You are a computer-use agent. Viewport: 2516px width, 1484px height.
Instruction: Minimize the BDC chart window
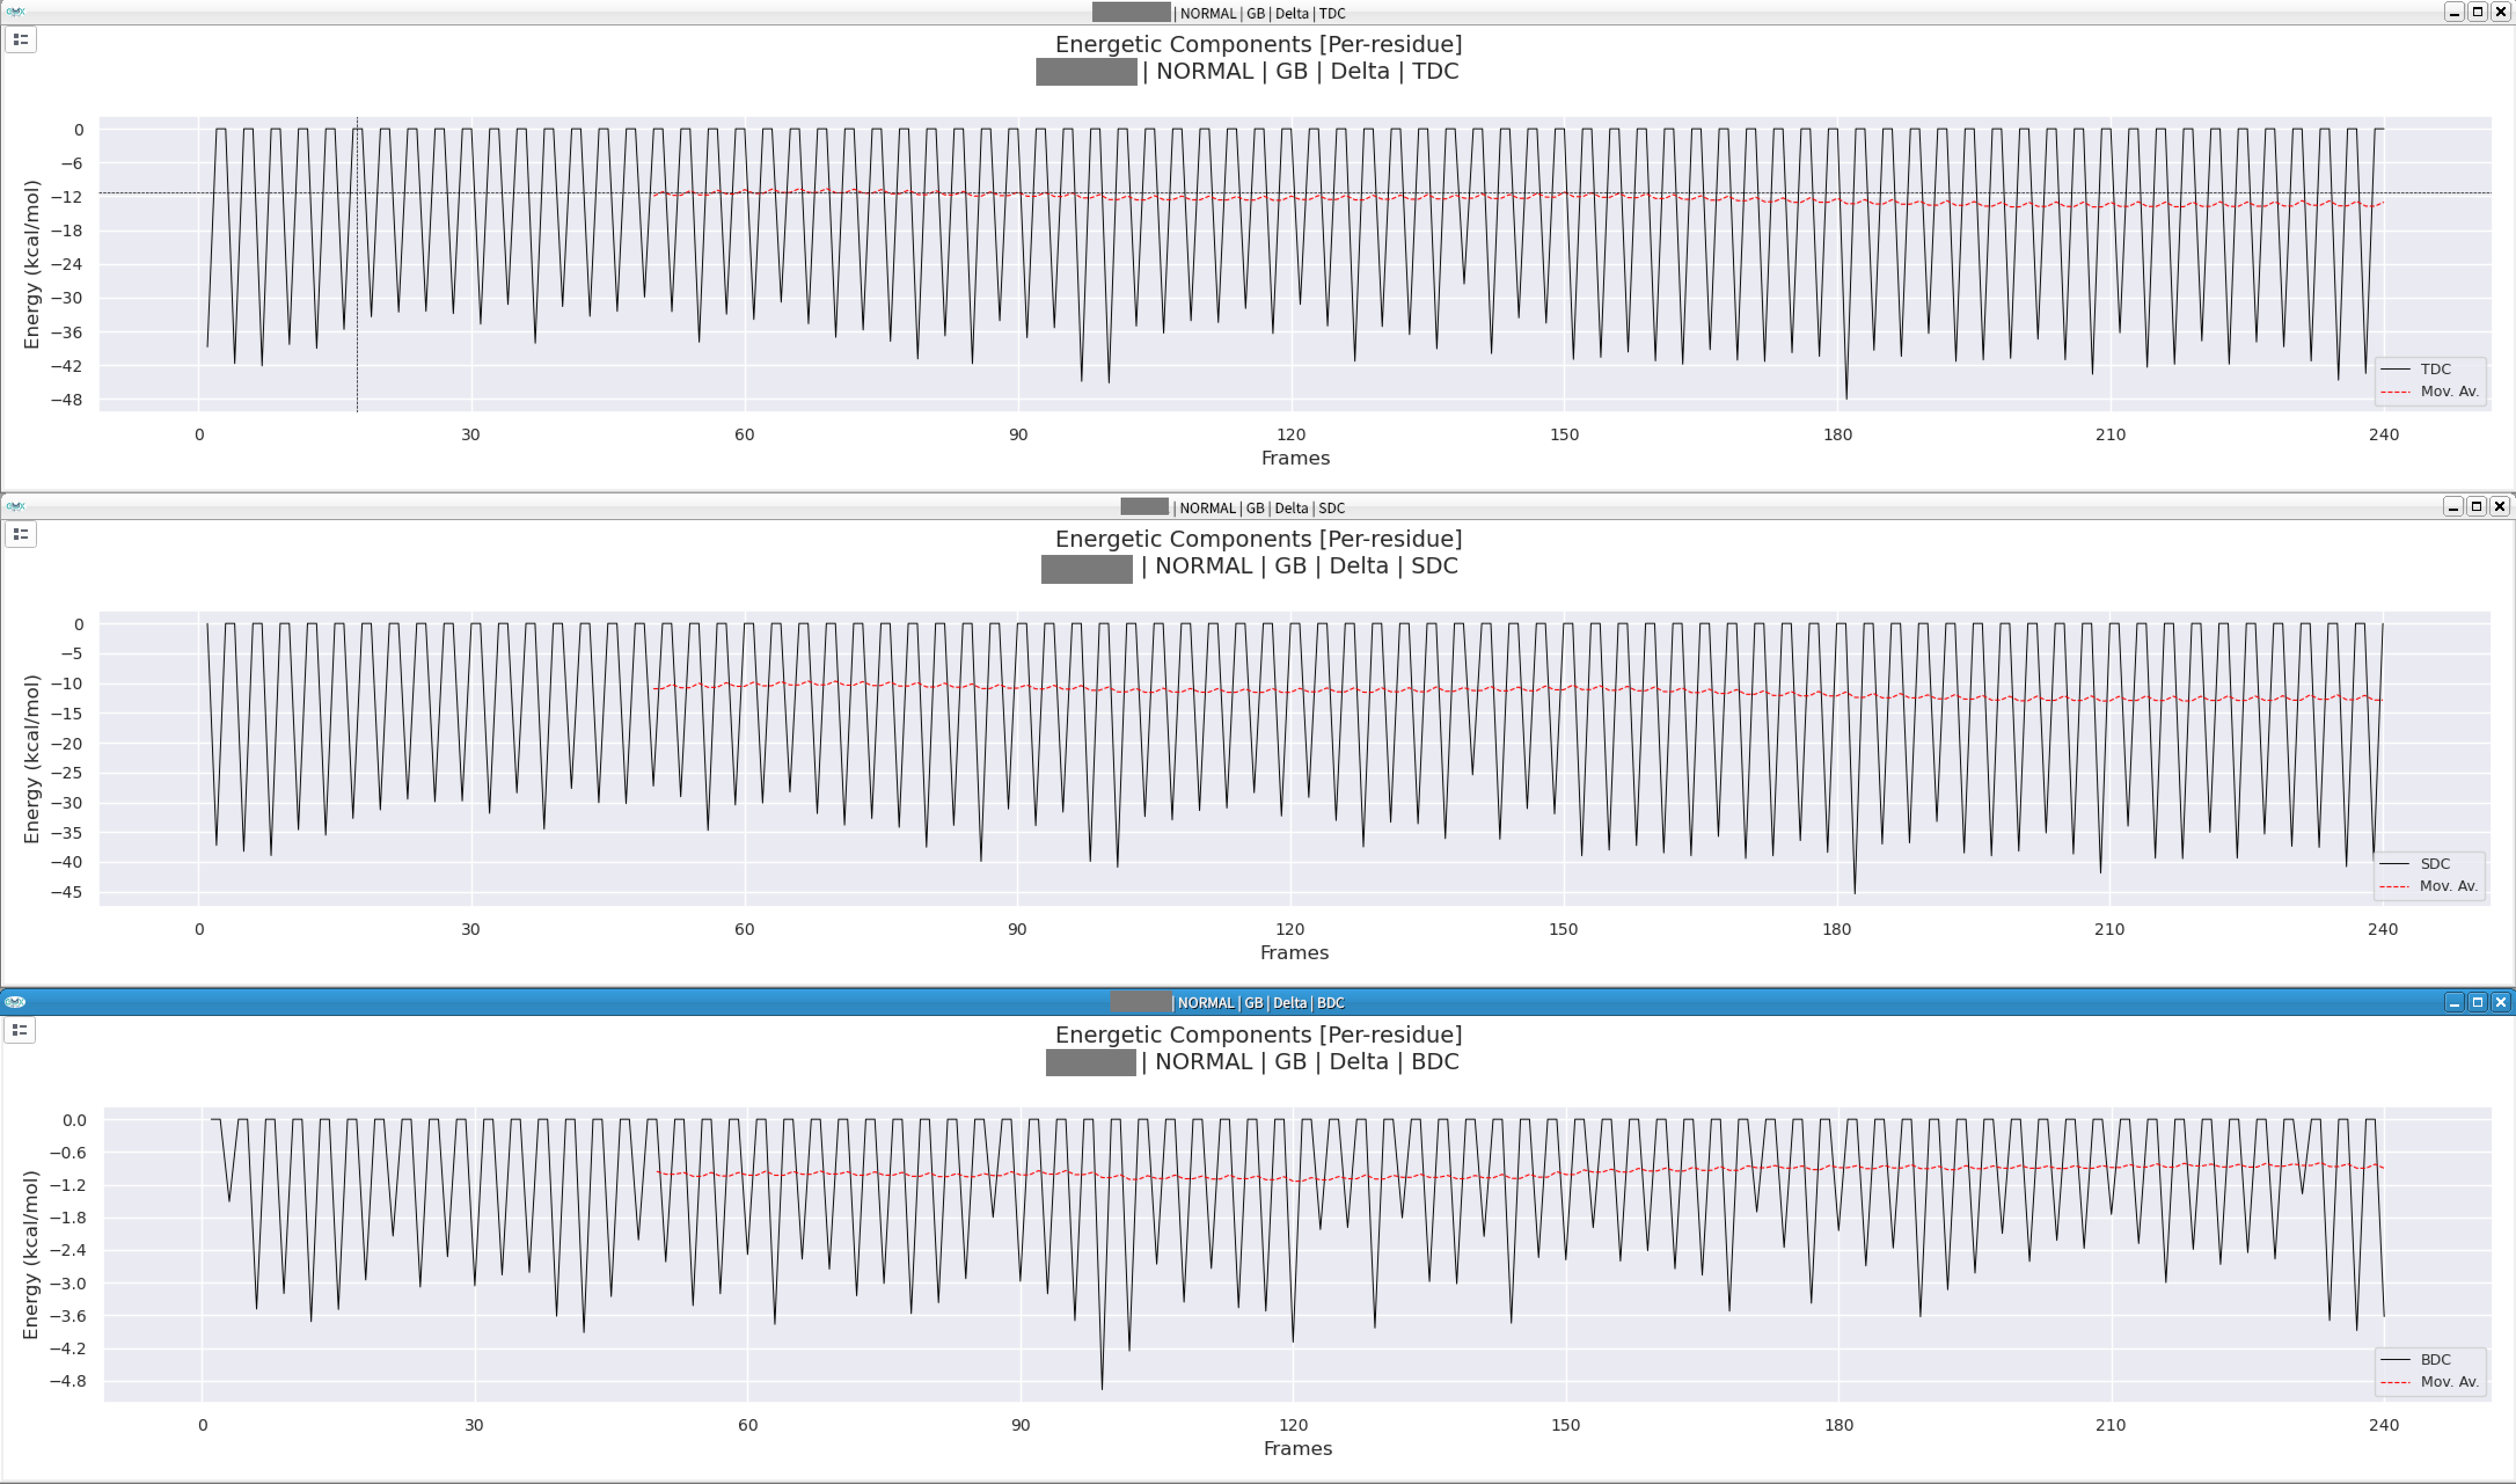coord(2454,1002)
